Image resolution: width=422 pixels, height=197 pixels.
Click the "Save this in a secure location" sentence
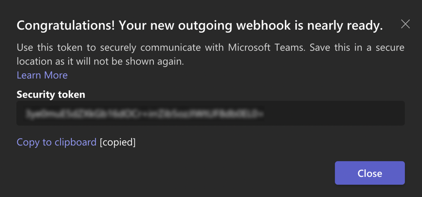tap(351, 48)
